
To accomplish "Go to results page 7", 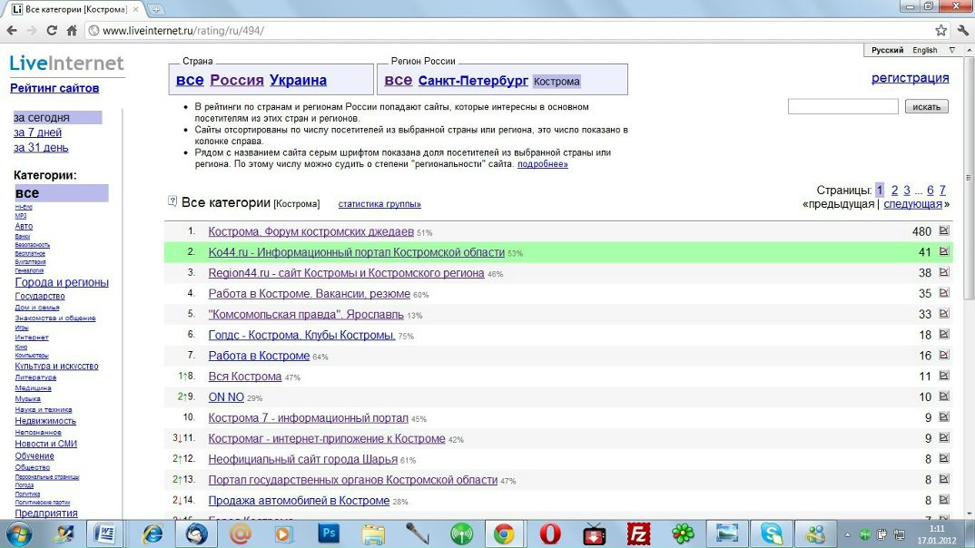I will pos(942,191).
